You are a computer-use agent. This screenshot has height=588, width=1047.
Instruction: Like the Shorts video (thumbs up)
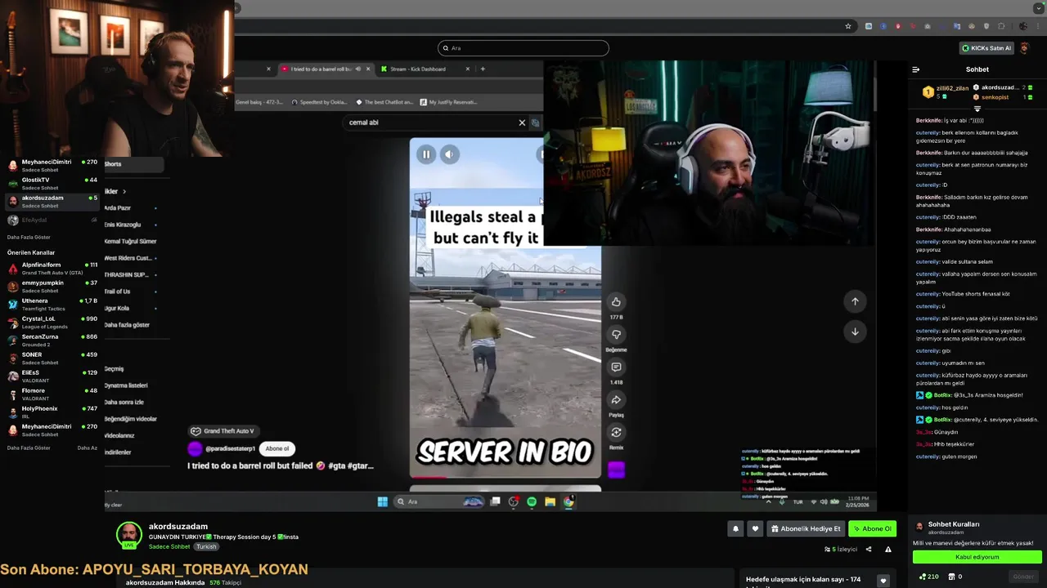click(x=616, y=301)
